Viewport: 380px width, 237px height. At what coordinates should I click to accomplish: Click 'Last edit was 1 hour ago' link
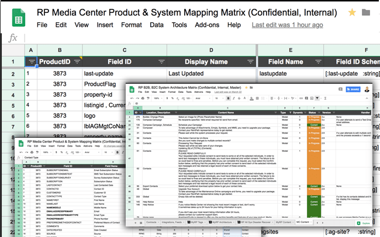click(287, 25)
